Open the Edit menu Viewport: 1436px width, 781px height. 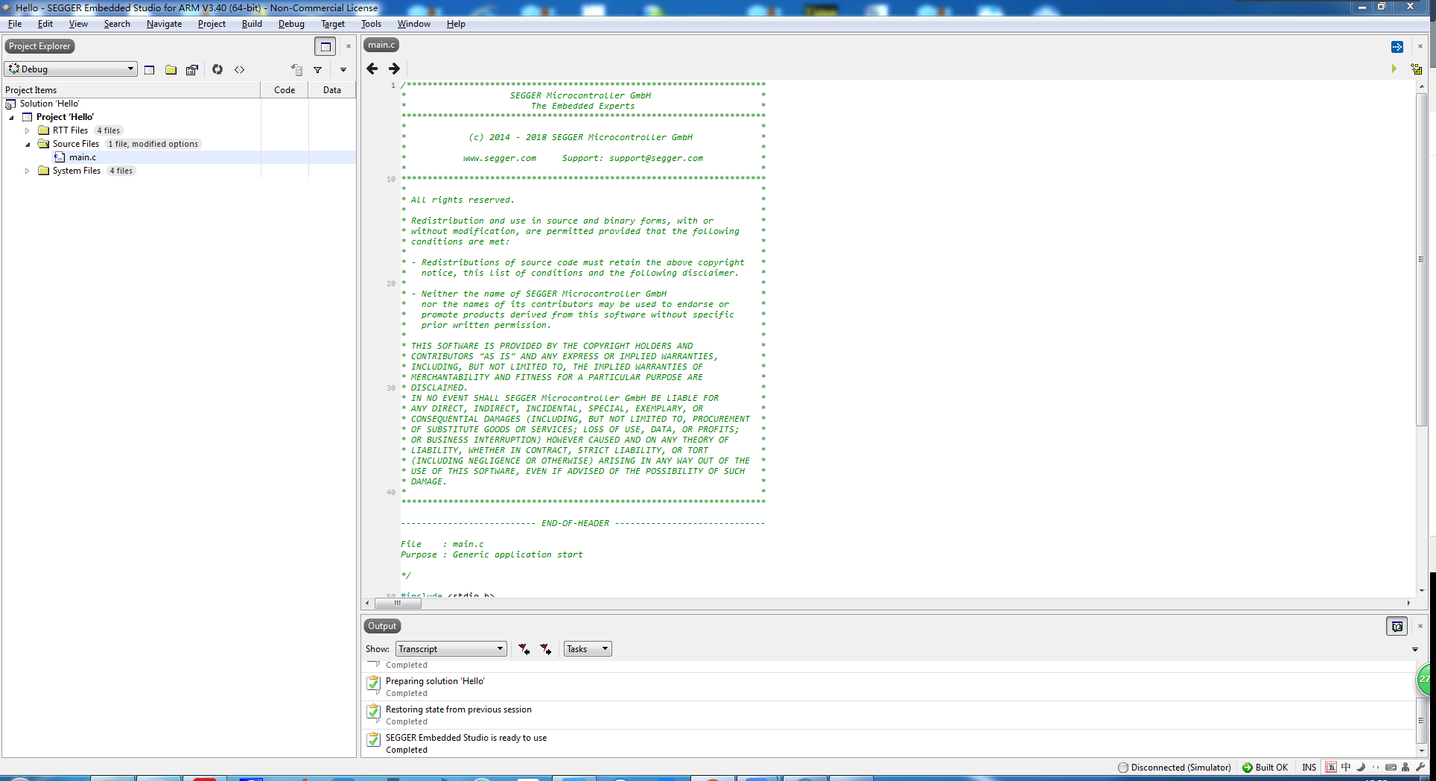coord(45,24)
